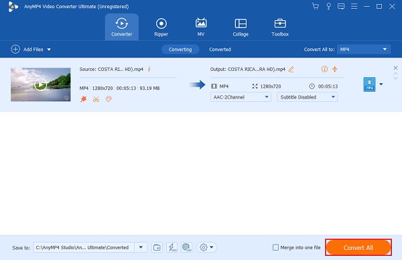Open the hamburger menu icon
The width and height of the screenshot is (402, 260).
click(354, 6)
